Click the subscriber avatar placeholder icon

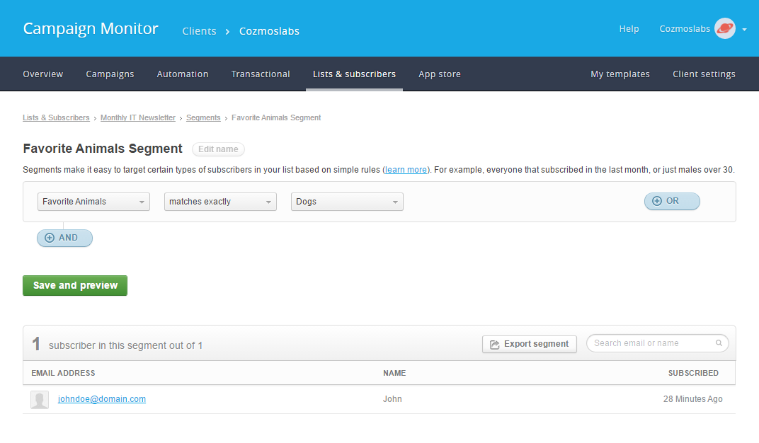[x=40, y=399]
